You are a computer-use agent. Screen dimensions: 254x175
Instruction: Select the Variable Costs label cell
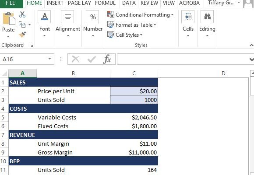73,117
